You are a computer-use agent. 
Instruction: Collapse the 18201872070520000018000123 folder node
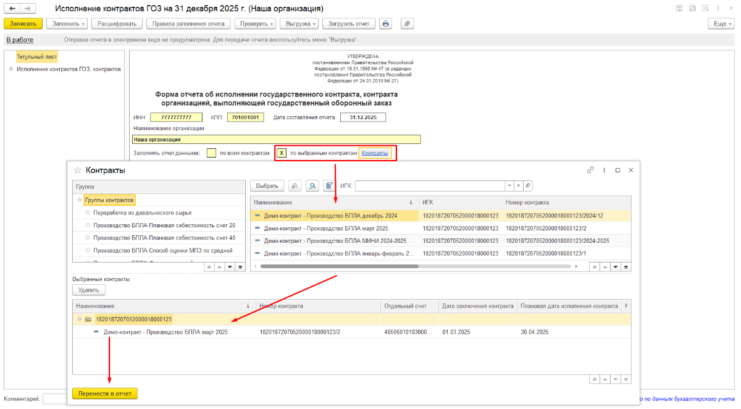[x=79, y=319]
